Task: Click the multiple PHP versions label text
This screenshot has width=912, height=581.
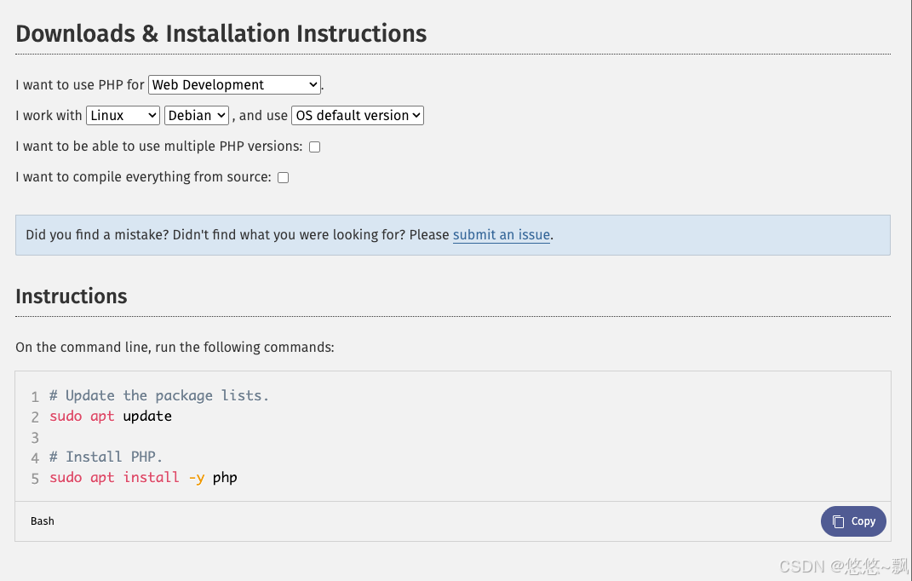Action: click(x=158, y=147)
